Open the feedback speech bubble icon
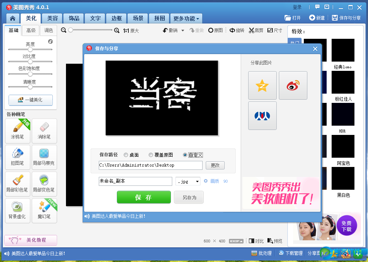This screenshot has height=262, width=368. [317, 7]
